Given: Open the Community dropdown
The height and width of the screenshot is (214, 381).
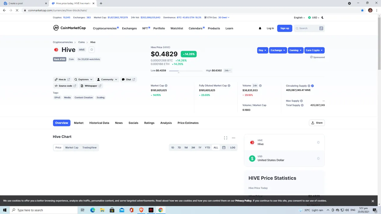Looking at the screenshot, I should click(107, 79).
